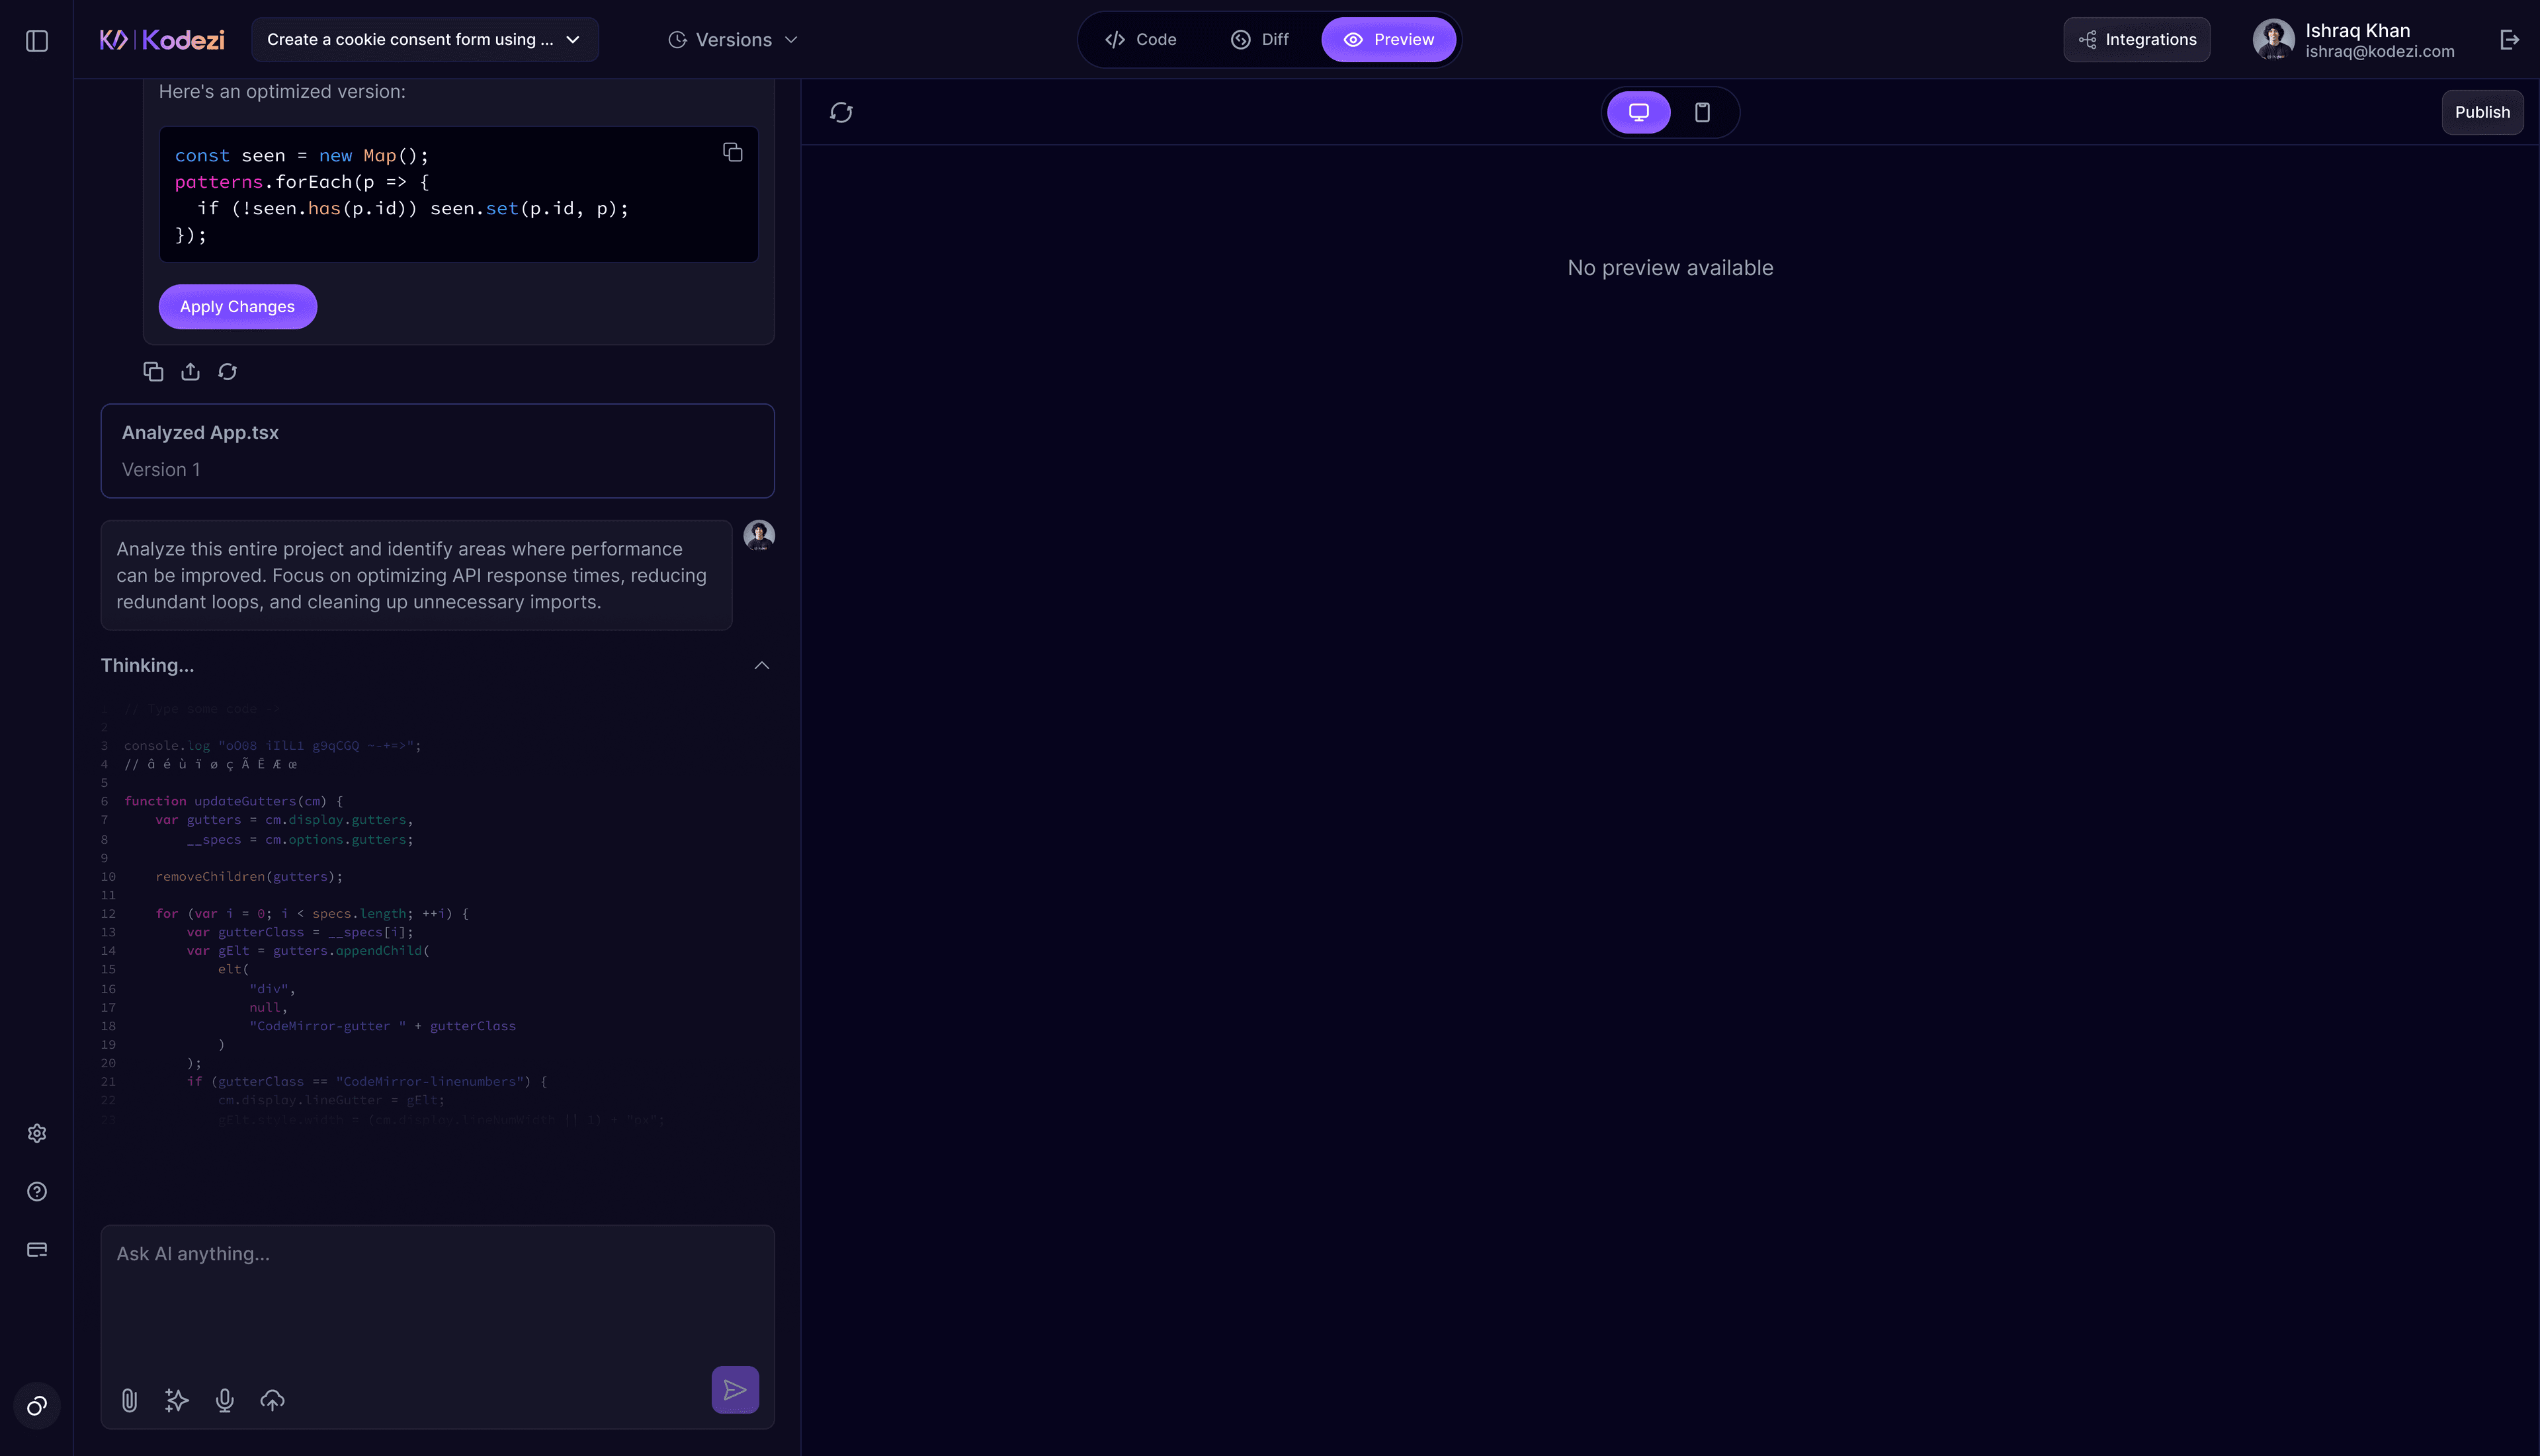Open Settings from the left sidebar
Viewport: 2540px width, 1456px height.
click(x=37, y=1133)
